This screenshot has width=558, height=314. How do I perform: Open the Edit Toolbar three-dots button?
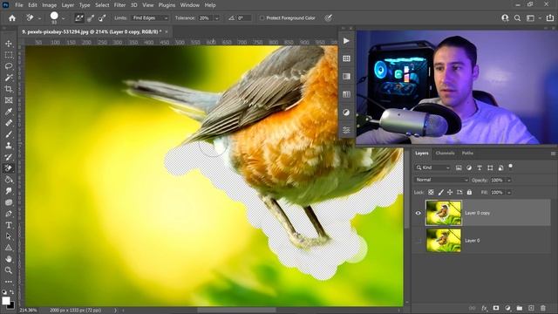[9, 282]
